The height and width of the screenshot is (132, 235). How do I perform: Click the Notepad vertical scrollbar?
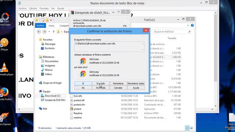[x=216, y=48]
